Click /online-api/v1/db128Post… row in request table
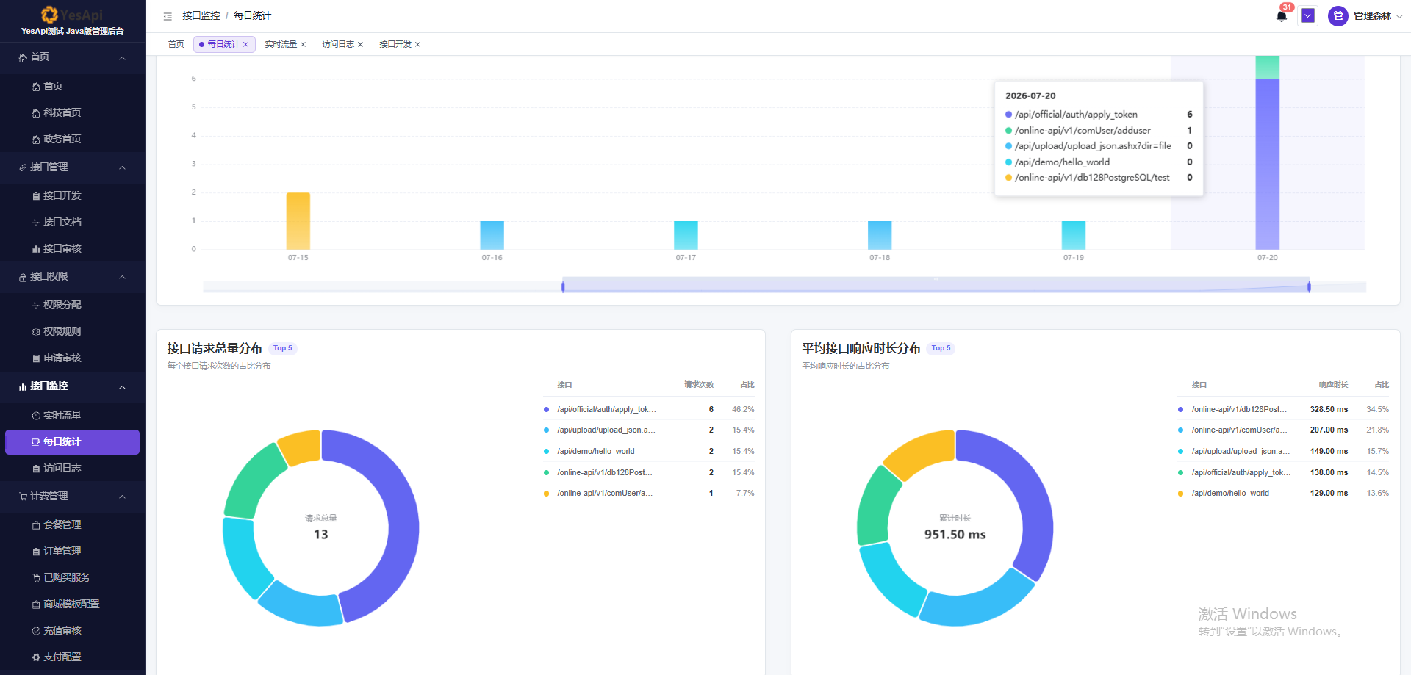This screenshot has height=675, width=1411. click(649, 473)
